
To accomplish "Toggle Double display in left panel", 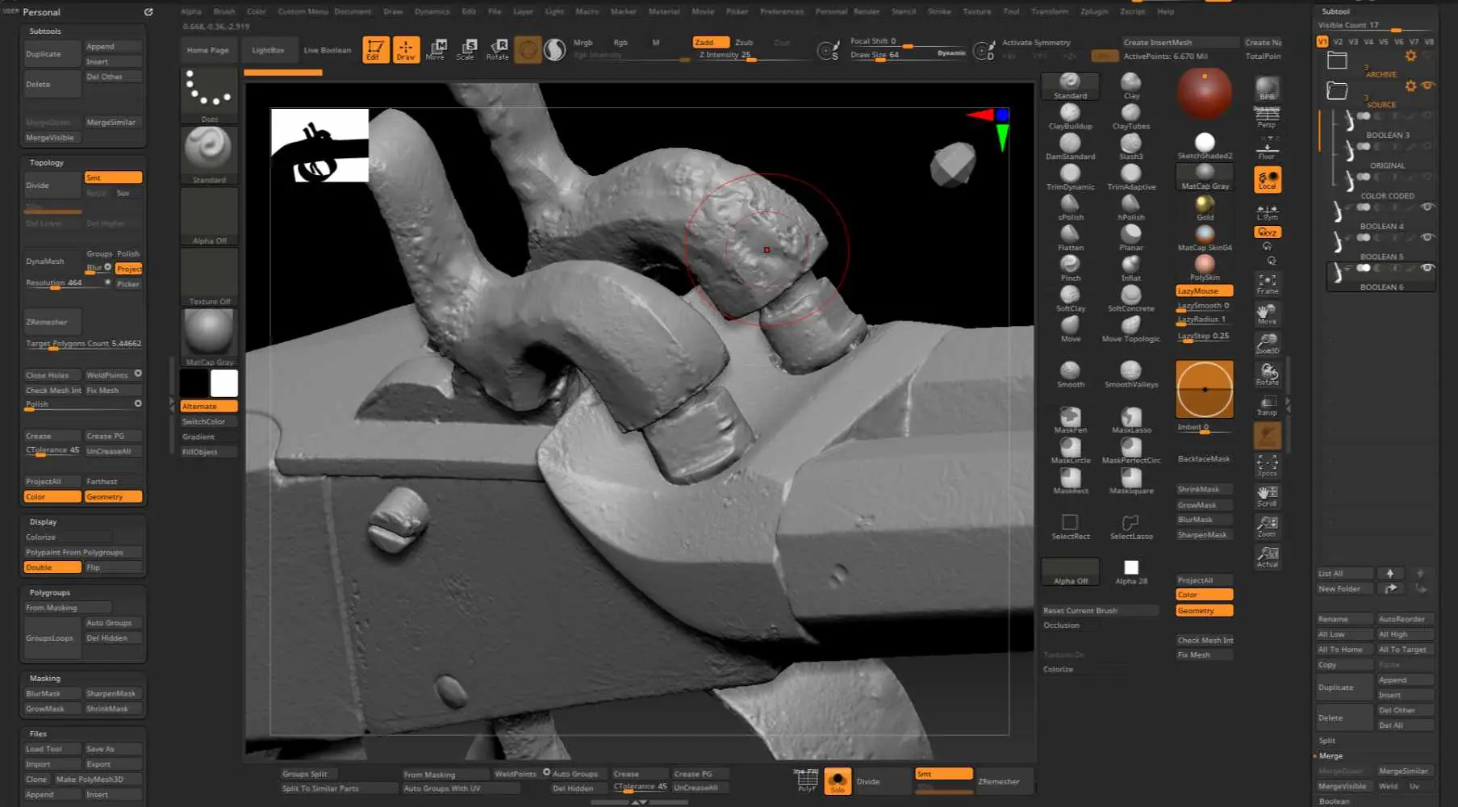I will click(x=52, y=567).
